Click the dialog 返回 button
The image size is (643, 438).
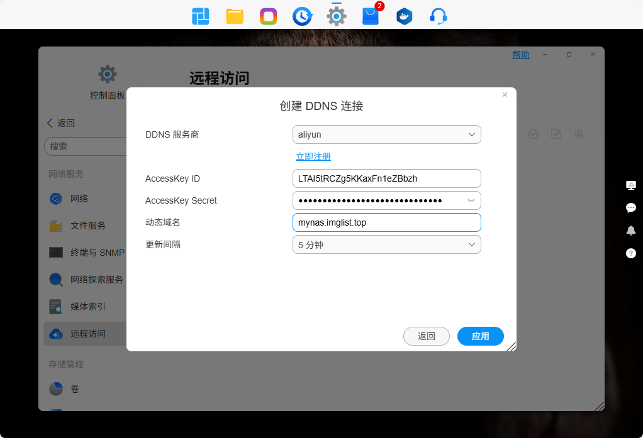427,336
